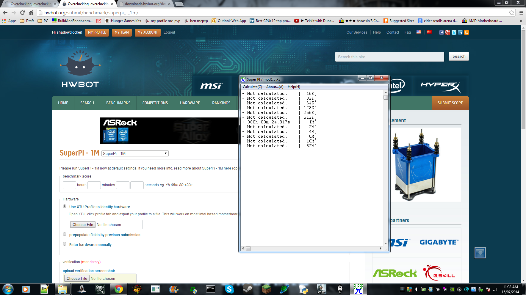Click the MY PROFILE button

tap(97, 32)
